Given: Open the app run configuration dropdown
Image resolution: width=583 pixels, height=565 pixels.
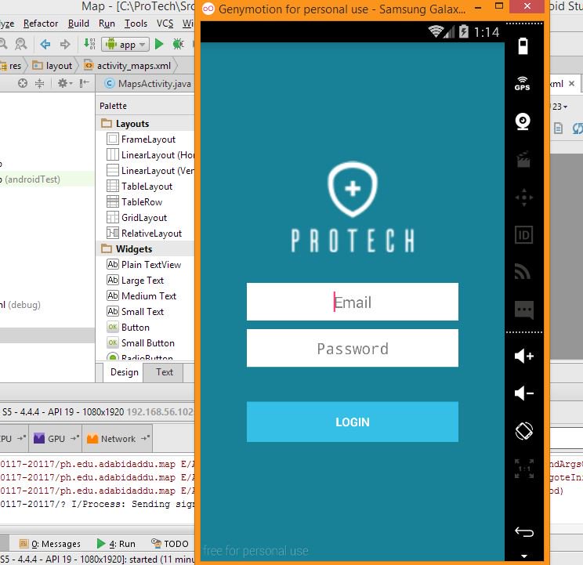Looking at the screenshot, I should 125,44.
